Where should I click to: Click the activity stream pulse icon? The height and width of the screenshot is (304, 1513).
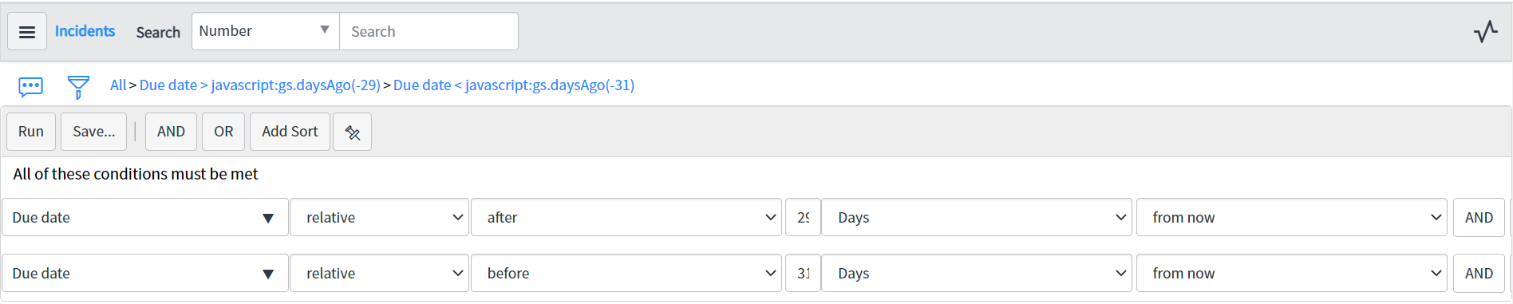[x=1485, y=32]
